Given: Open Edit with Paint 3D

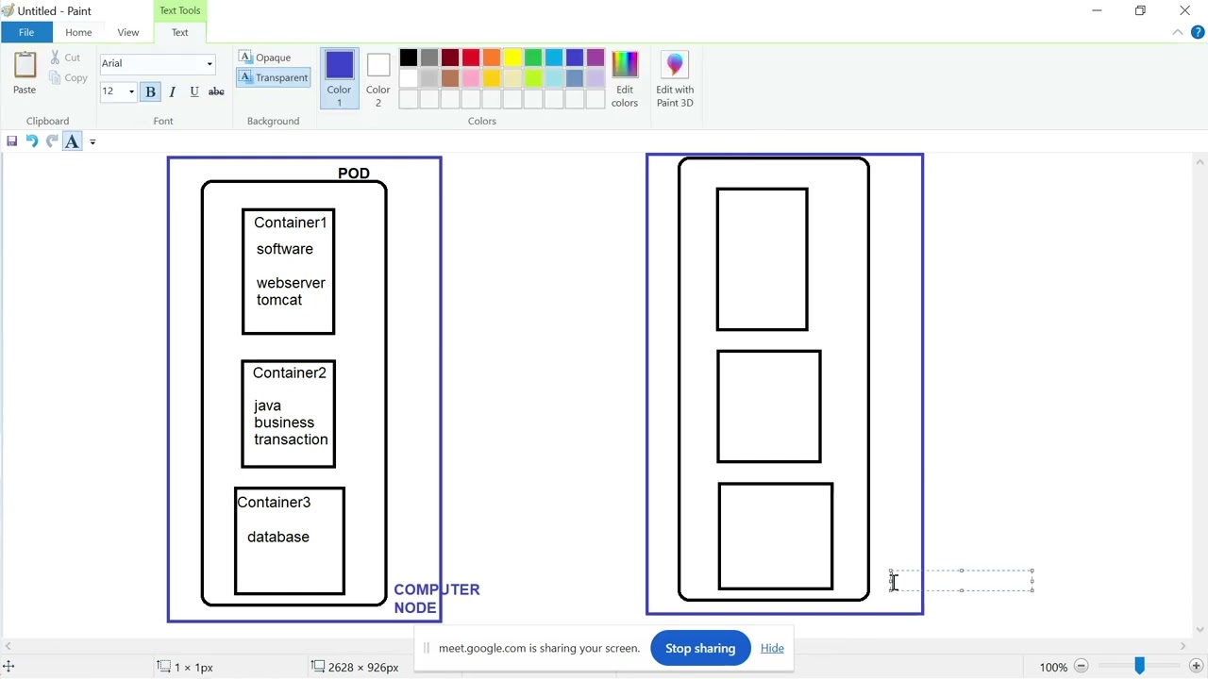Looking at the screenshot, I should [x=675, y=79].
